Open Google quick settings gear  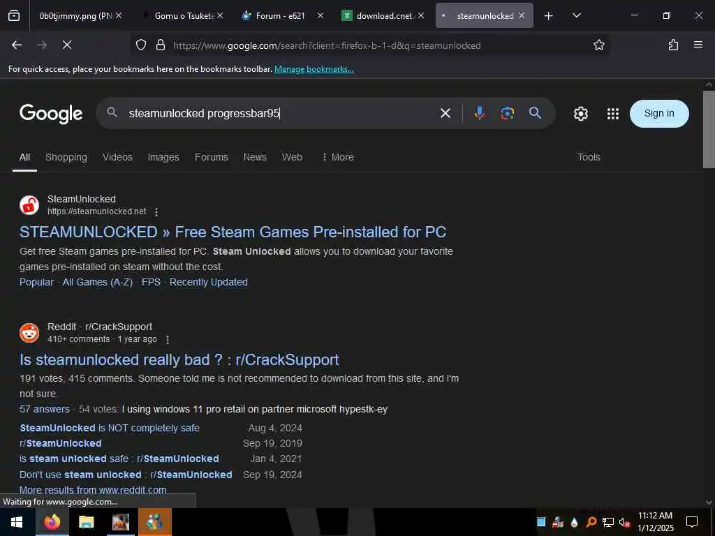[580, 114]
